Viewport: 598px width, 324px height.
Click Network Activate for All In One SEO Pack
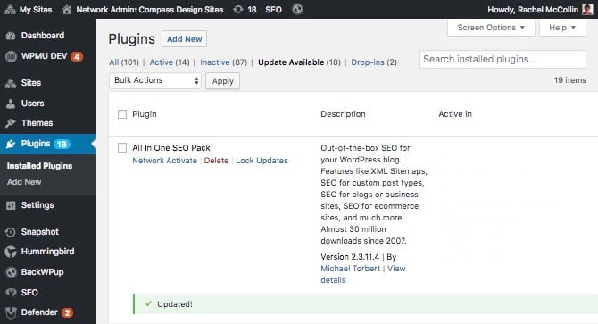point(165,161)
